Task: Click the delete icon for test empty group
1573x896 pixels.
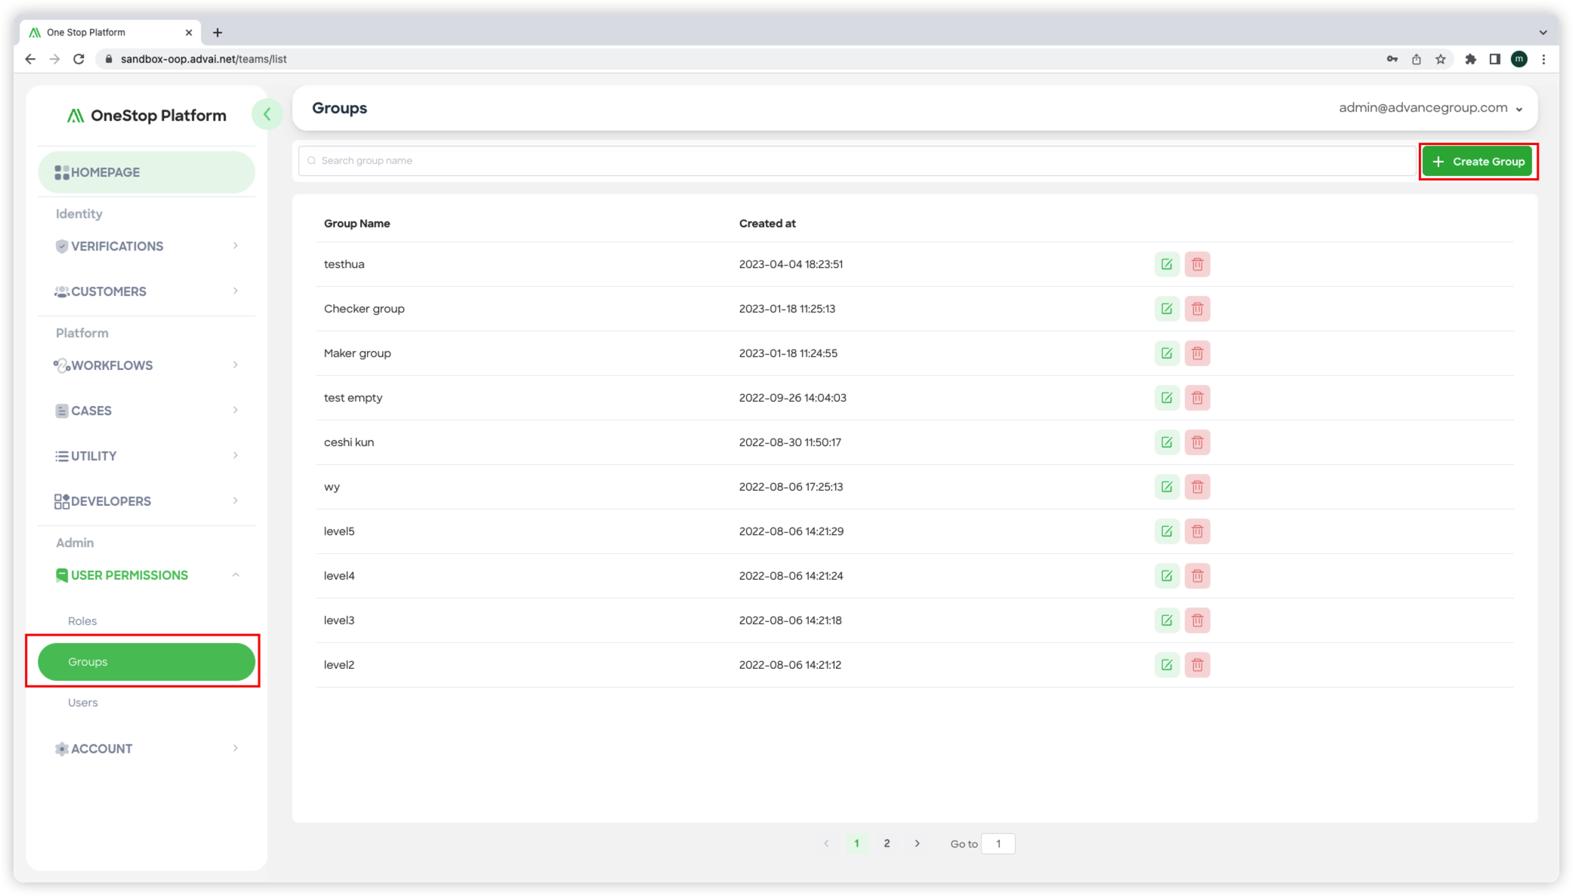Action: tap(1197, 397)
